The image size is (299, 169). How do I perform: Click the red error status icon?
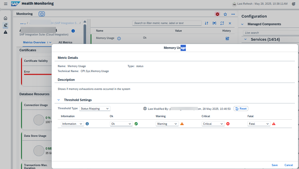pos(218,14)
